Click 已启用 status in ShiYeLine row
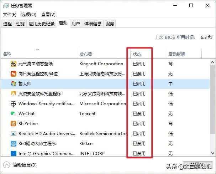Image resolution: width=216 pixels, height=174 pixels. (x=139, y=123)
